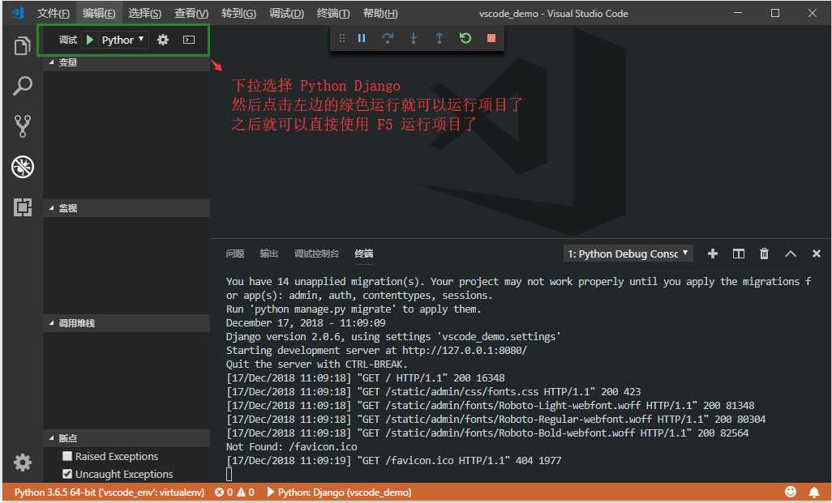The height and width of the screenshot is (503, 832).
Task: Collapse the 监视 section
Action: tap(127, 208)
